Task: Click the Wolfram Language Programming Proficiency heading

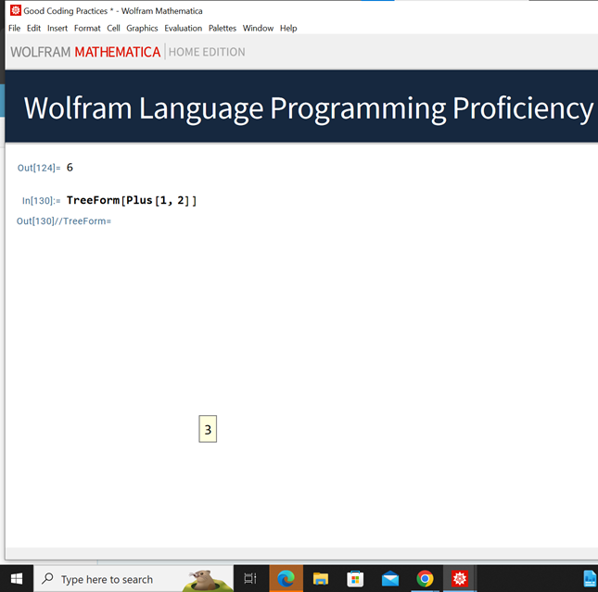Action: [x=309, y=108]
